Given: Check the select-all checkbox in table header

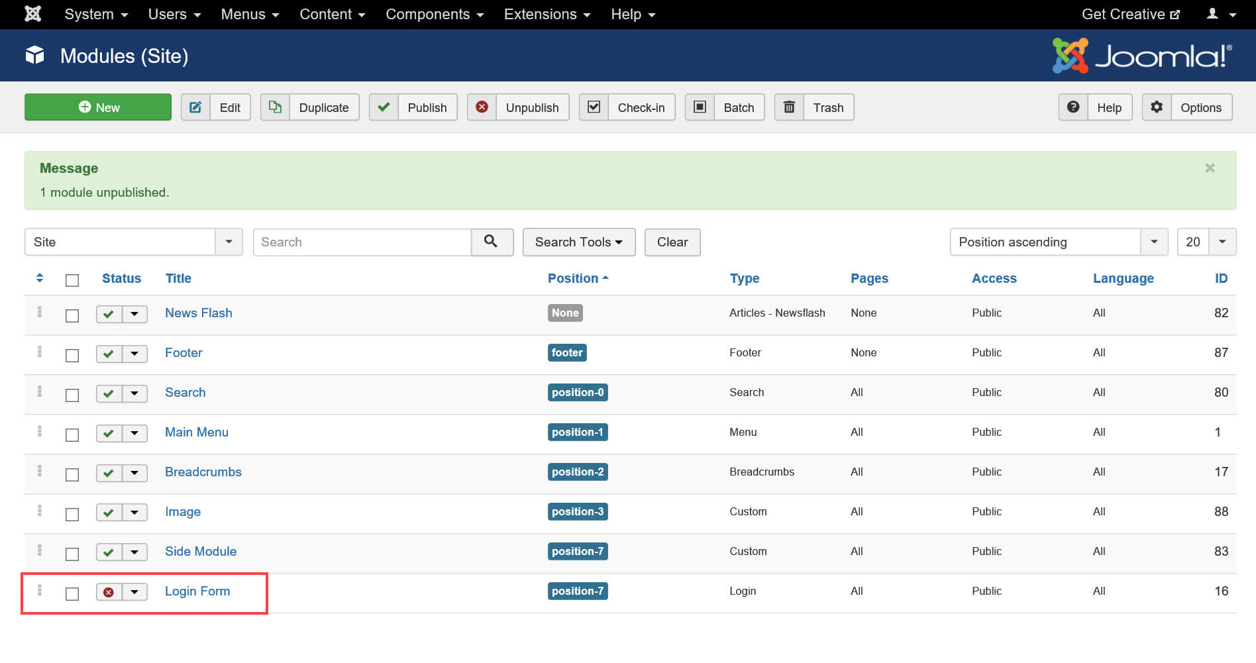Looking at the screenshot, I should pos(72,280).
